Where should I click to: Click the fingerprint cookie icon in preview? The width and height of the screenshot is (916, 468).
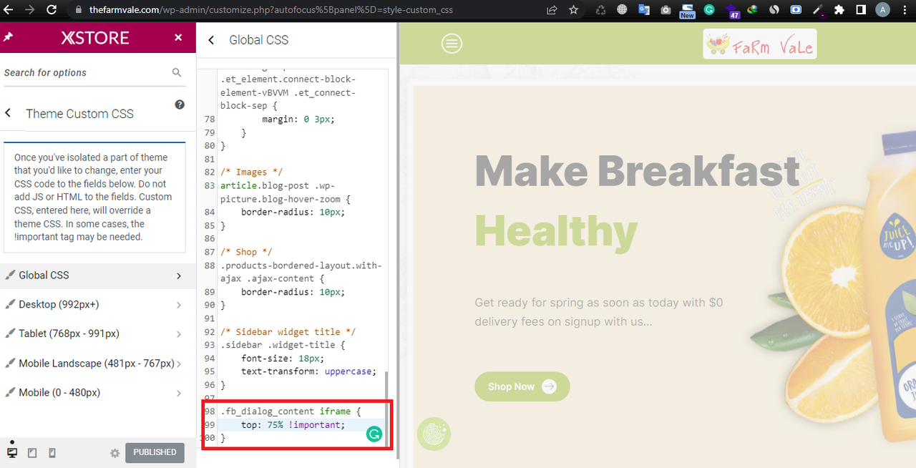(x=434, y=434)
